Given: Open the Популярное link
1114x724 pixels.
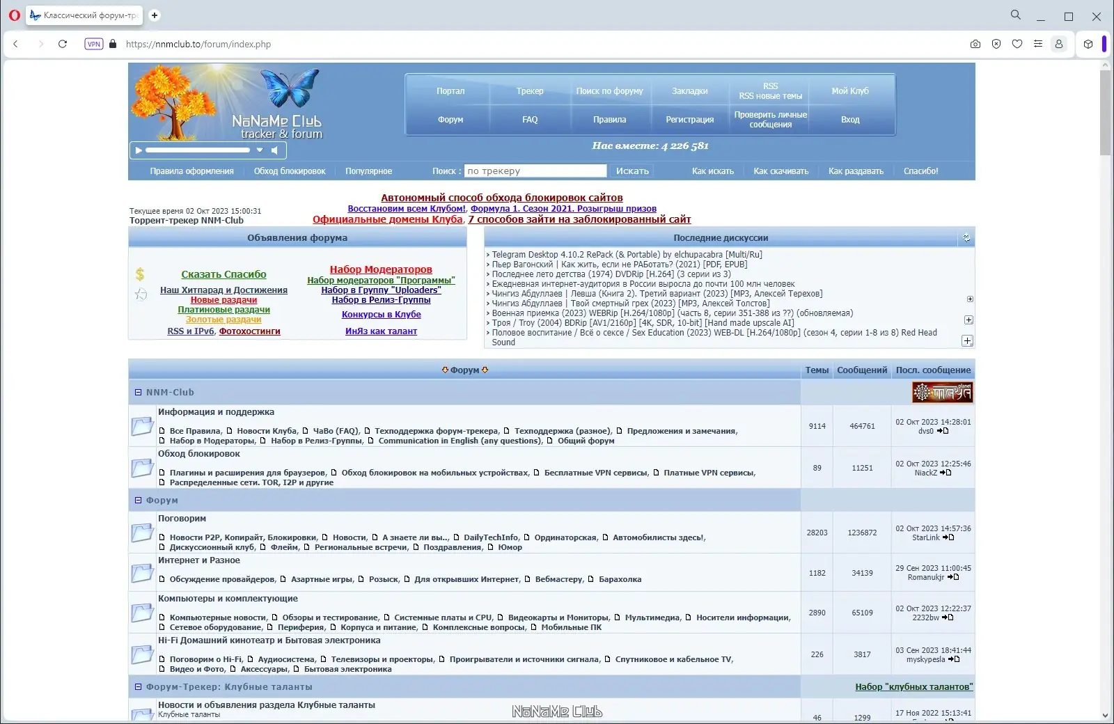Looking at the screenshot, I should 369,171.
